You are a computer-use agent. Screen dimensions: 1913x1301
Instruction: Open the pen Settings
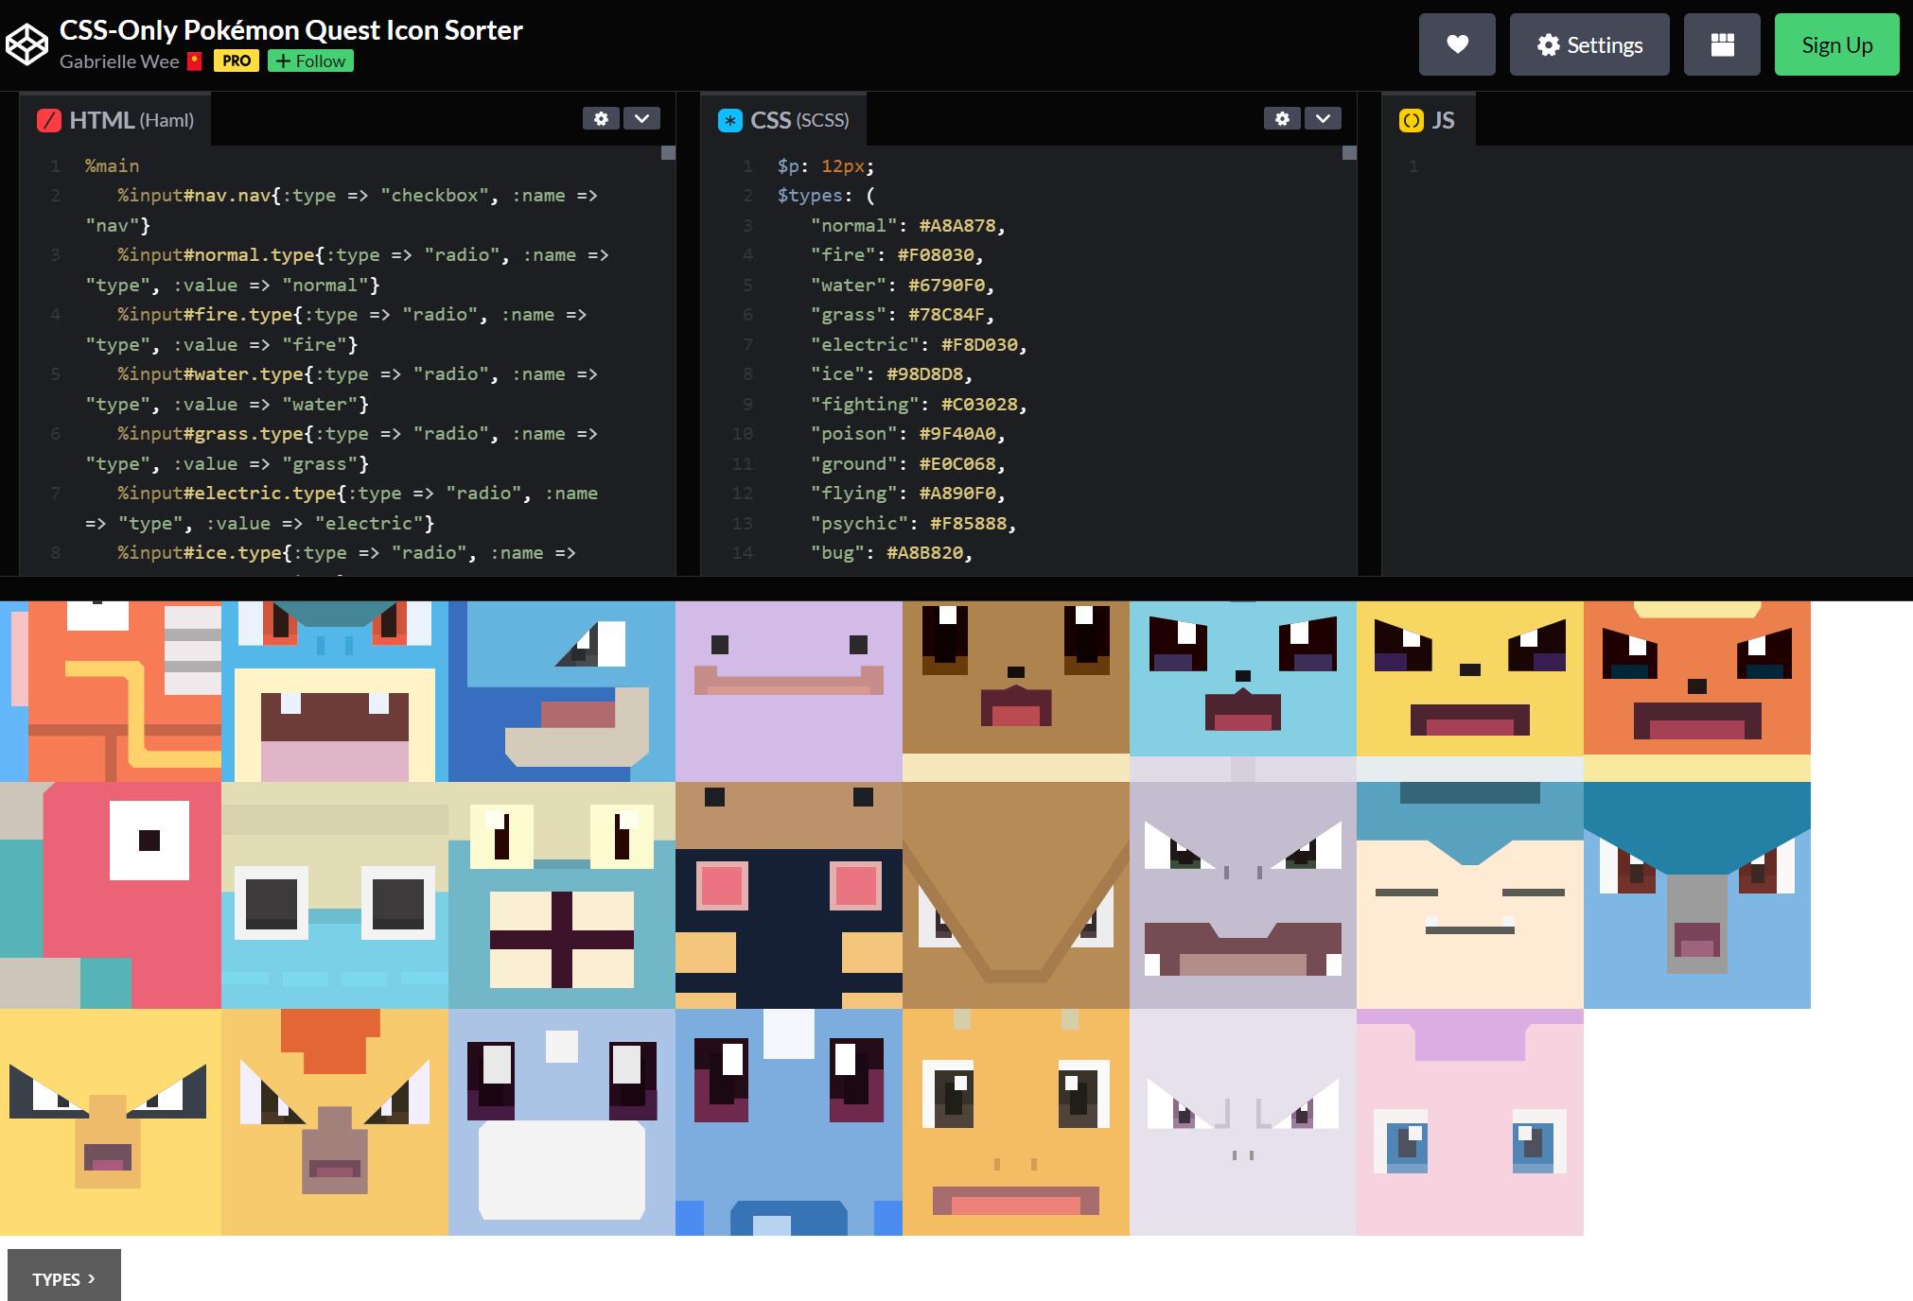pos(1589,44)
